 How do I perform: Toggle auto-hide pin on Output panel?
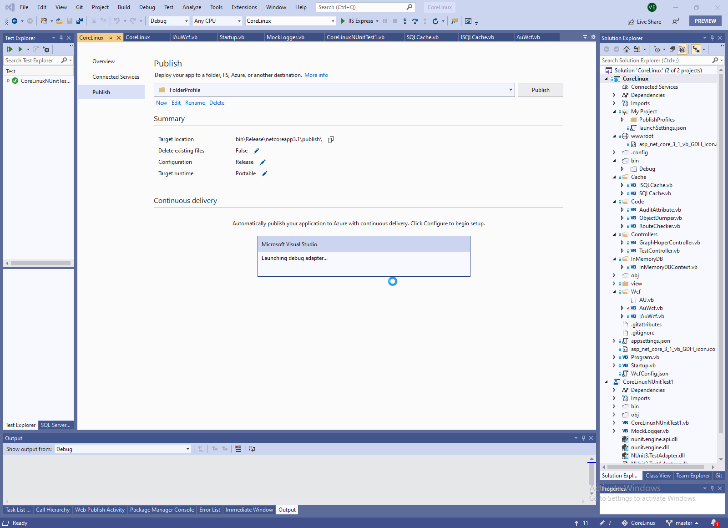583,438
